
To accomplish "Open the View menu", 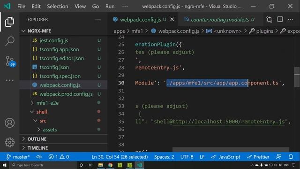I will [80, 6].
